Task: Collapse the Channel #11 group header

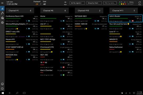Action: click(x=124, y=11)
